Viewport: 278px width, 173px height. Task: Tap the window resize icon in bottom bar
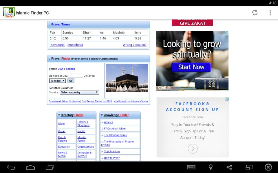pyautogui.click(x=249, y=167)
